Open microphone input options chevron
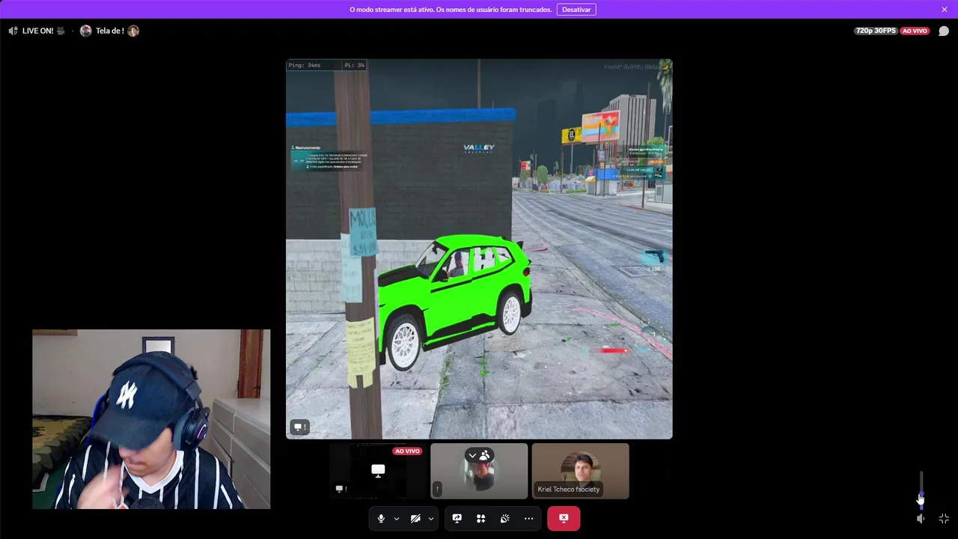Screen dimensions: 958x539 [x=397, y=518]
